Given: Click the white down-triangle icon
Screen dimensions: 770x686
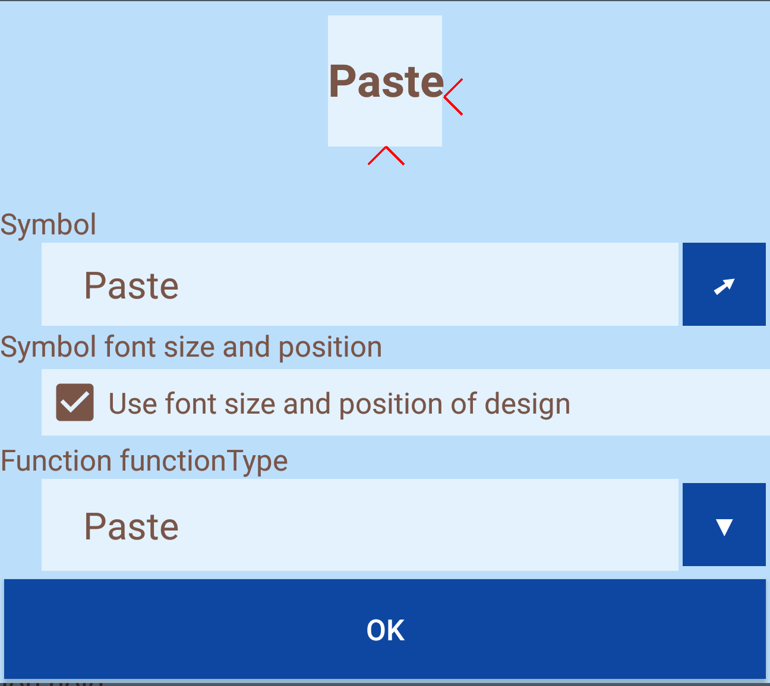Looking at the screenshot, I should click(724, 526).
